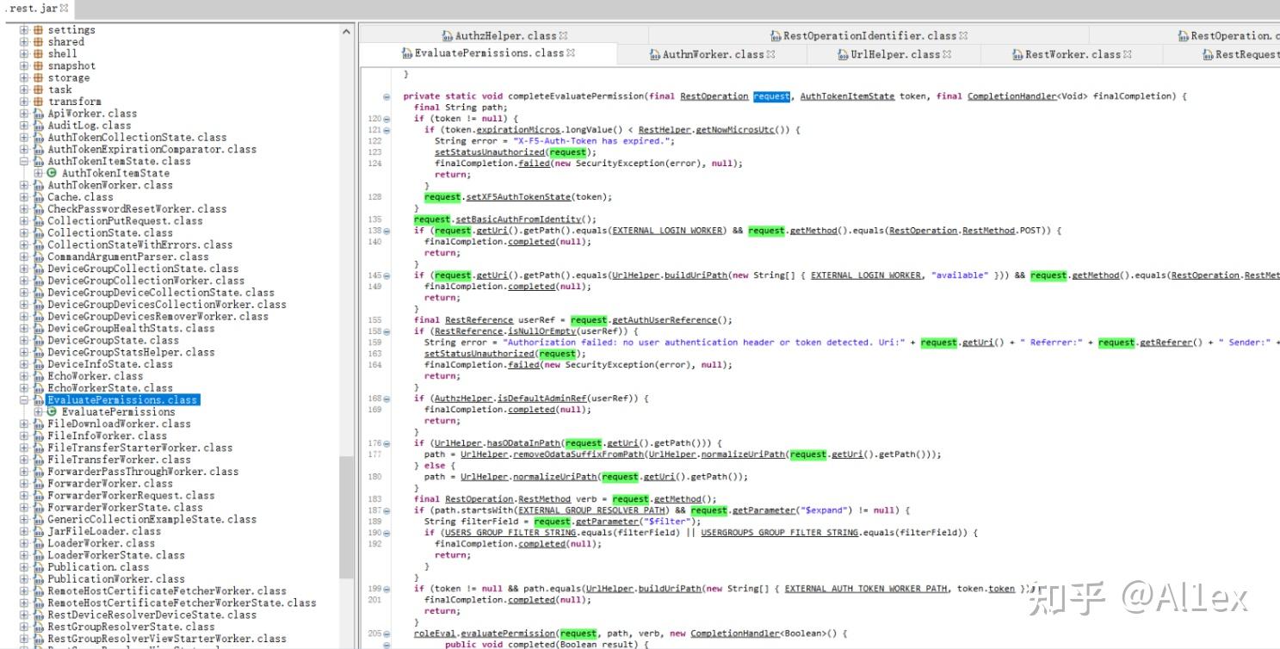Viewport: 1280px width, 649px height.
Task: Collapse the code block at line 176
Action: [x=386, y=443]
